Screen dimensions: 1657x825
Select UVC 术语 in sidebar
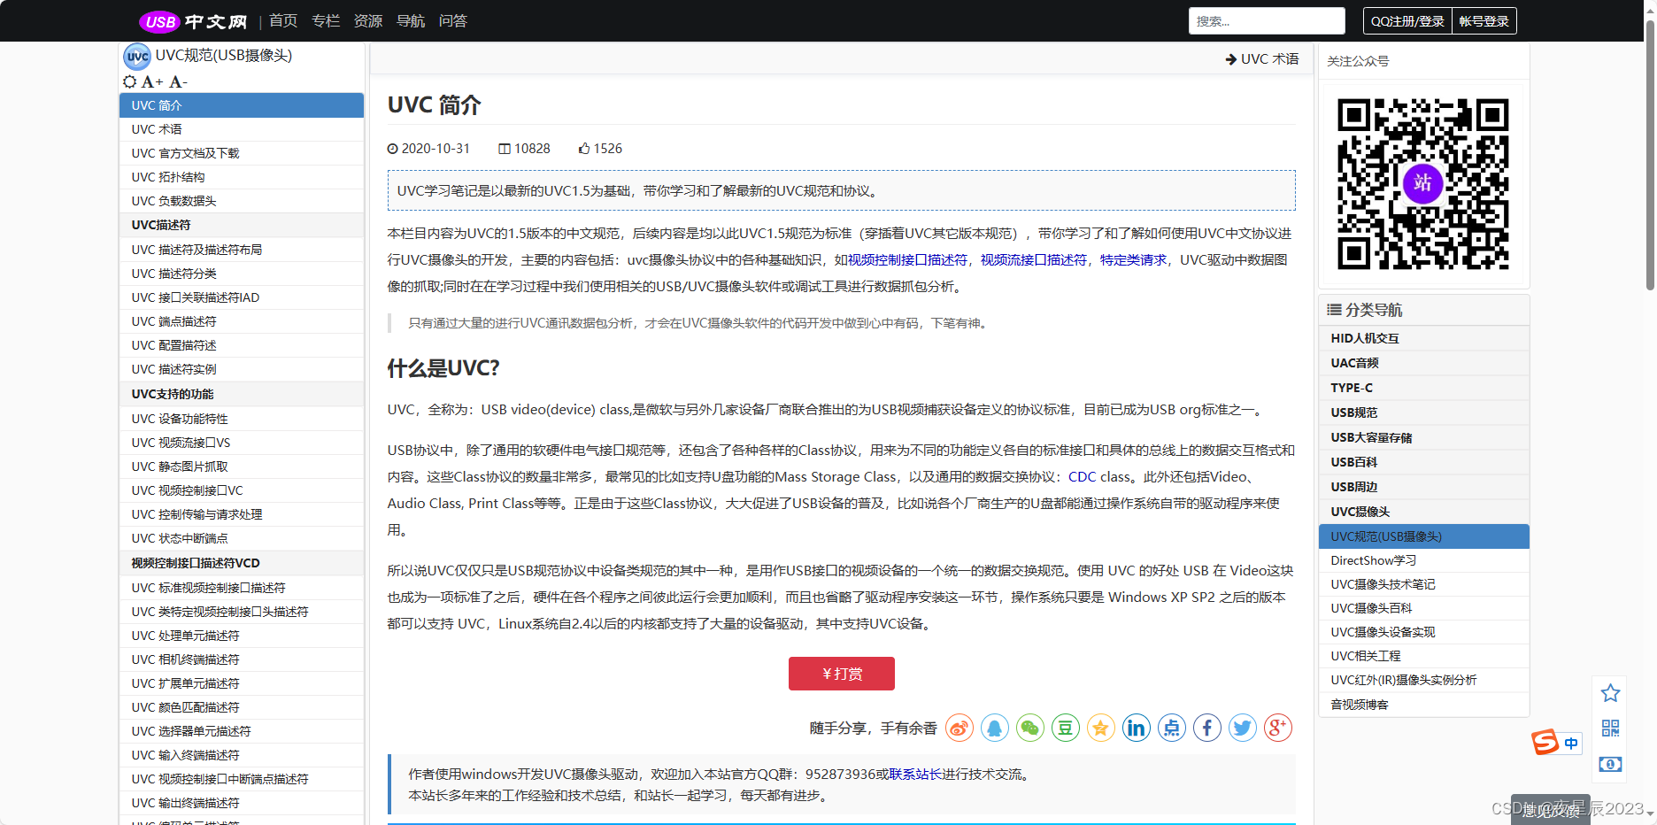(242, 129)
